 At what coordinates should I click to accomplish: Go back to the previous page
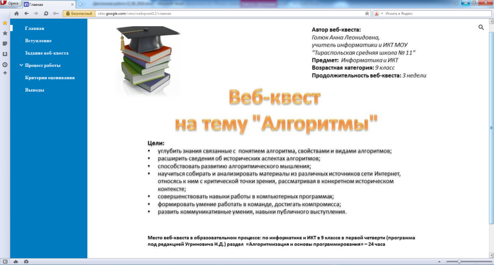click(x=26, y=13)
